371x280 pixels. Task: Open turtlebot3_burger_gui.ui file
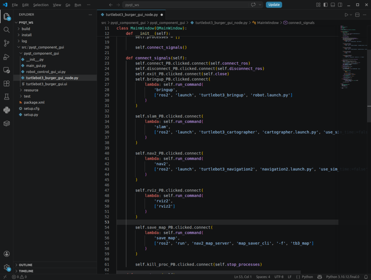(x=55, y=84)
